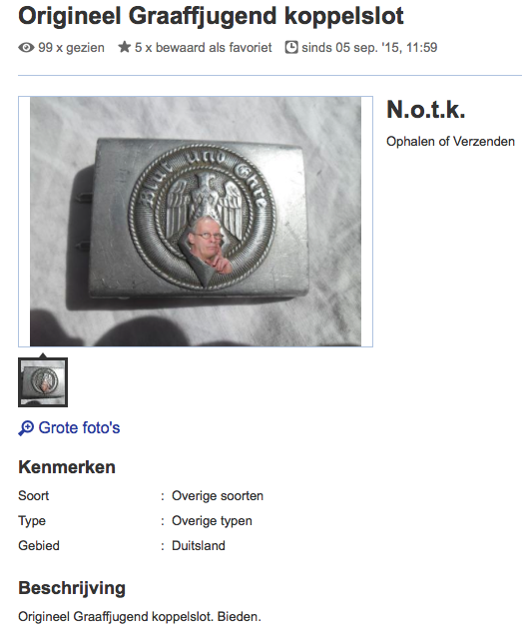Click the magnifier icon beside Grote foto's
The image size is (522, 628).
pos(26,428)
